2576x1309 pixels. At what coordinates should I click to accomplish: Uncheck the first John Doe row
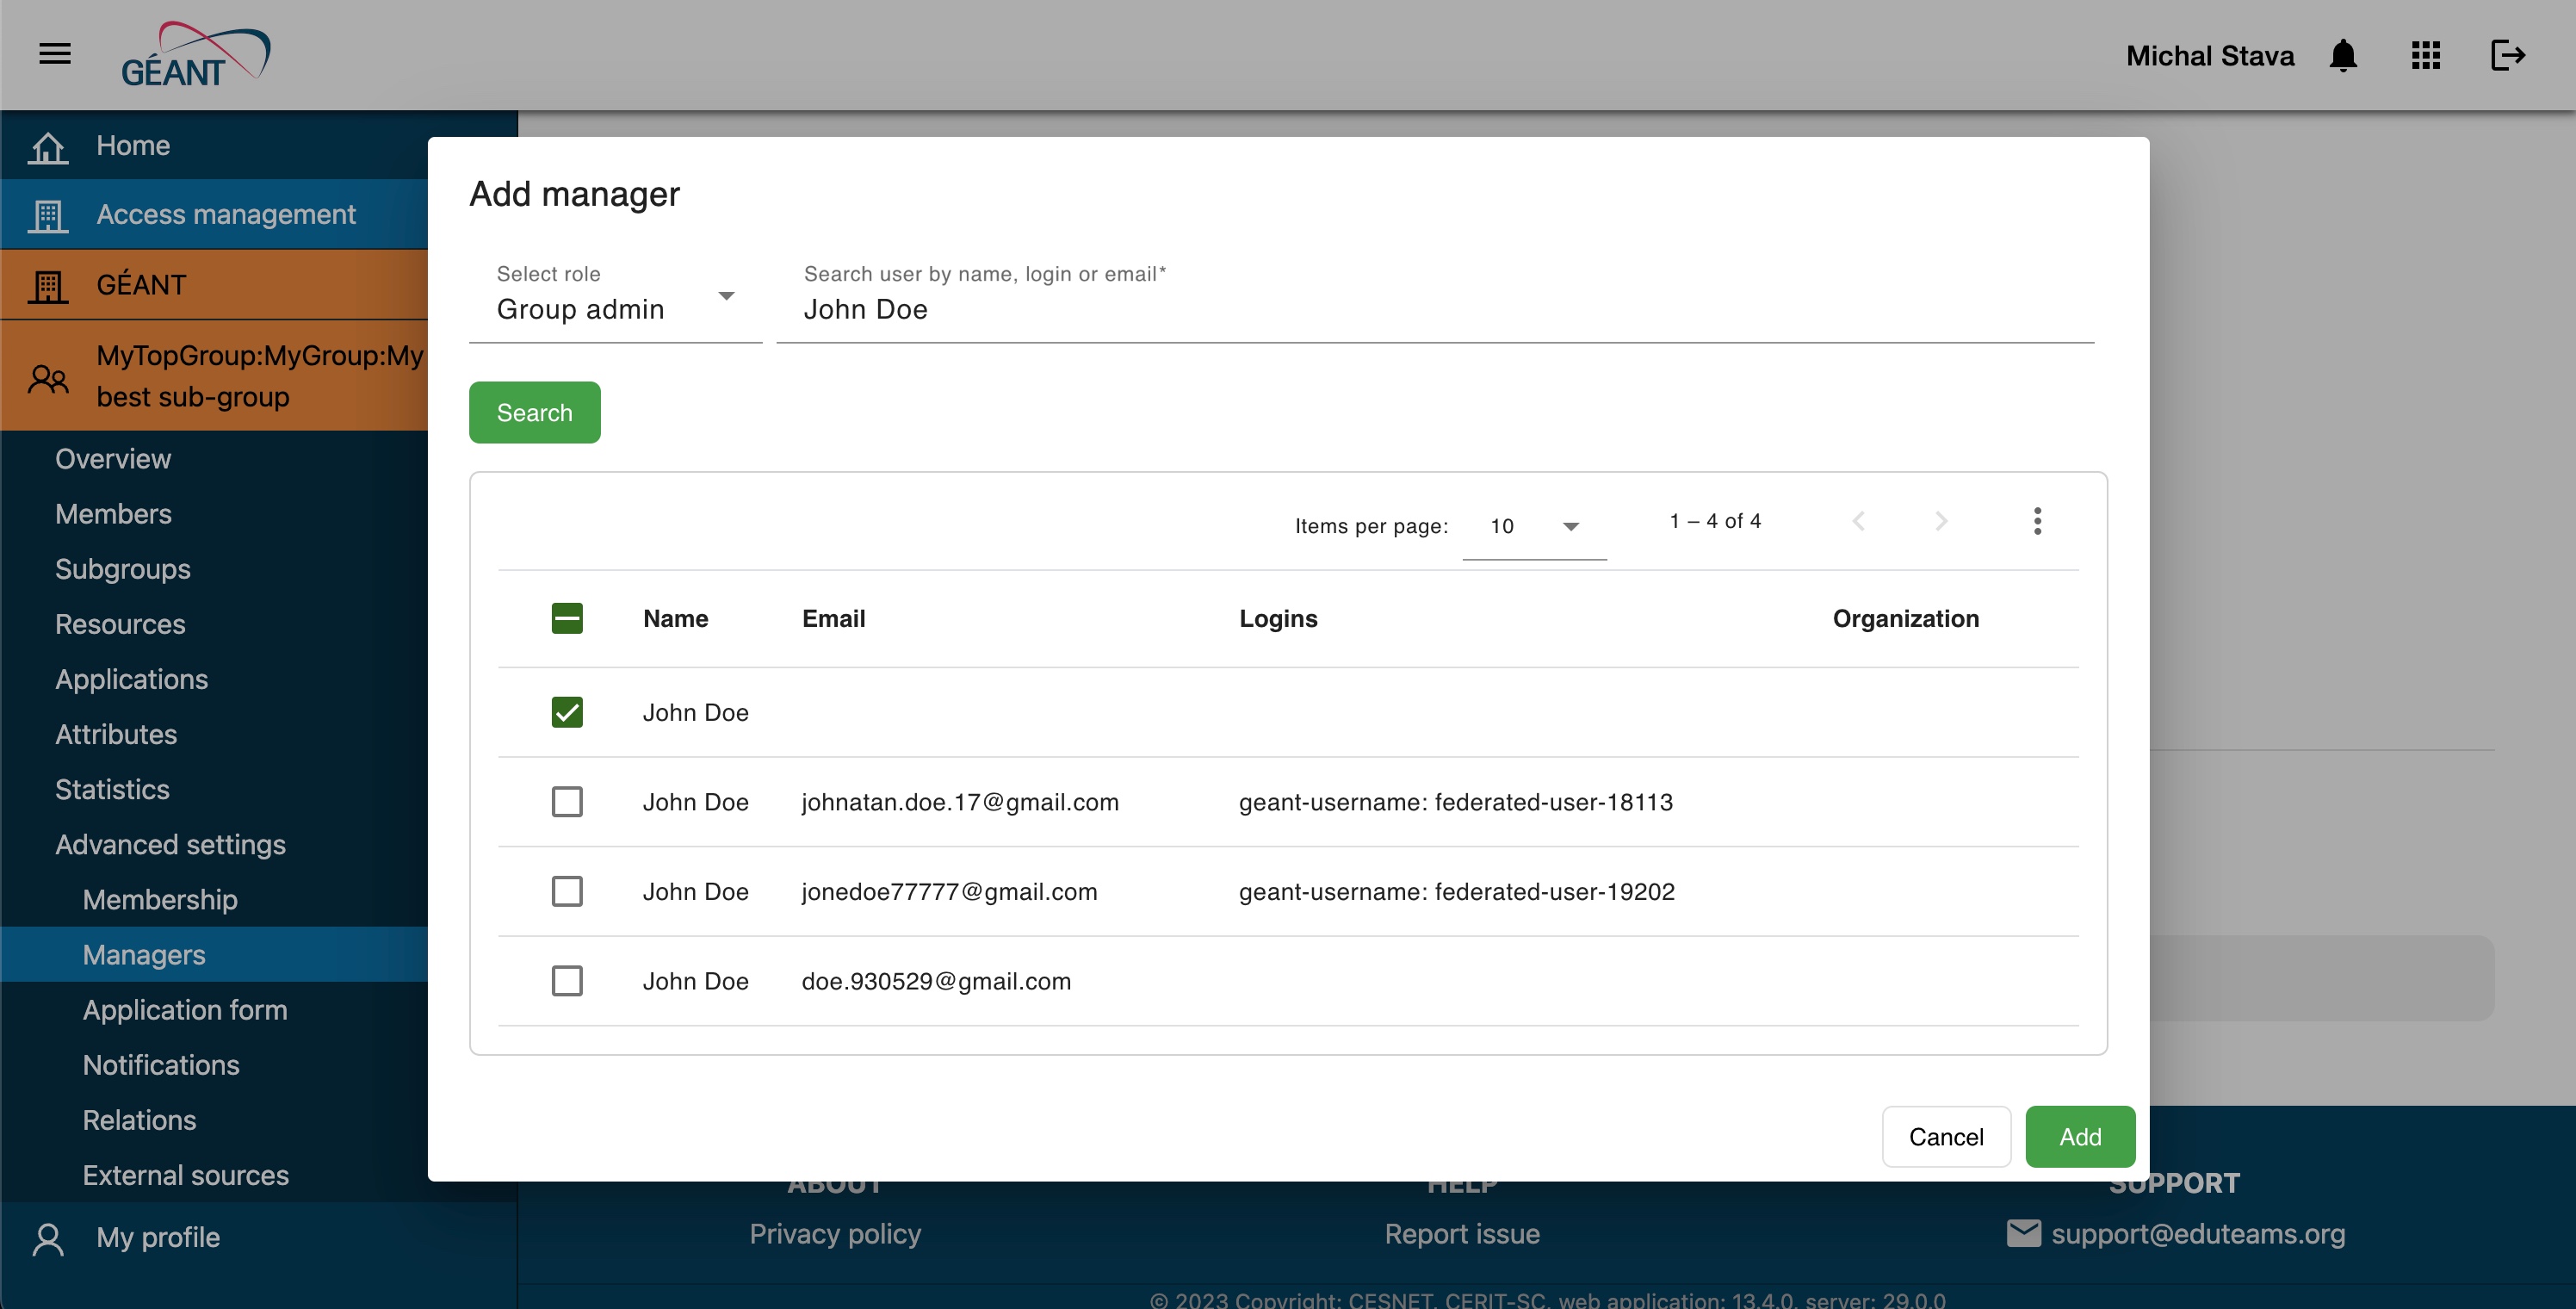(x=567, y=712)
